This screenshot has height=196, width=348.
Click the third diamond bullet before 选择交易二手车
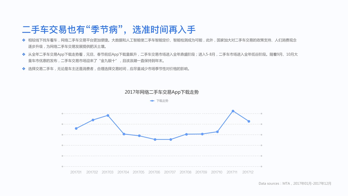[x=24, y=69]
